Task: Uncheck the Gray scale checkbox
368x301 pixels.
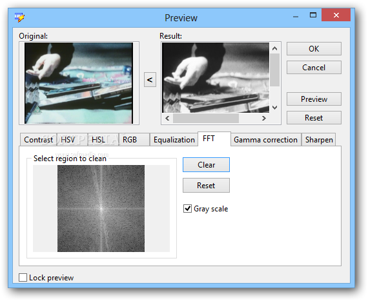Action: pos(187,208)
